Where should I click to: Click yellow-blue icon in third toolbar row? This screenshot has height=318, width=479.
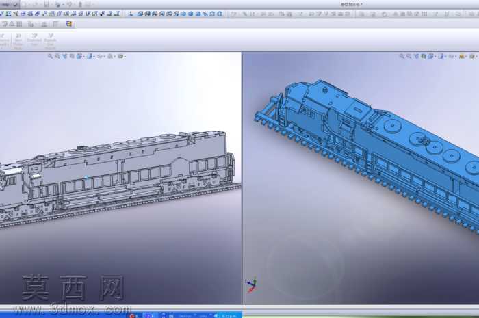[68, 24]
